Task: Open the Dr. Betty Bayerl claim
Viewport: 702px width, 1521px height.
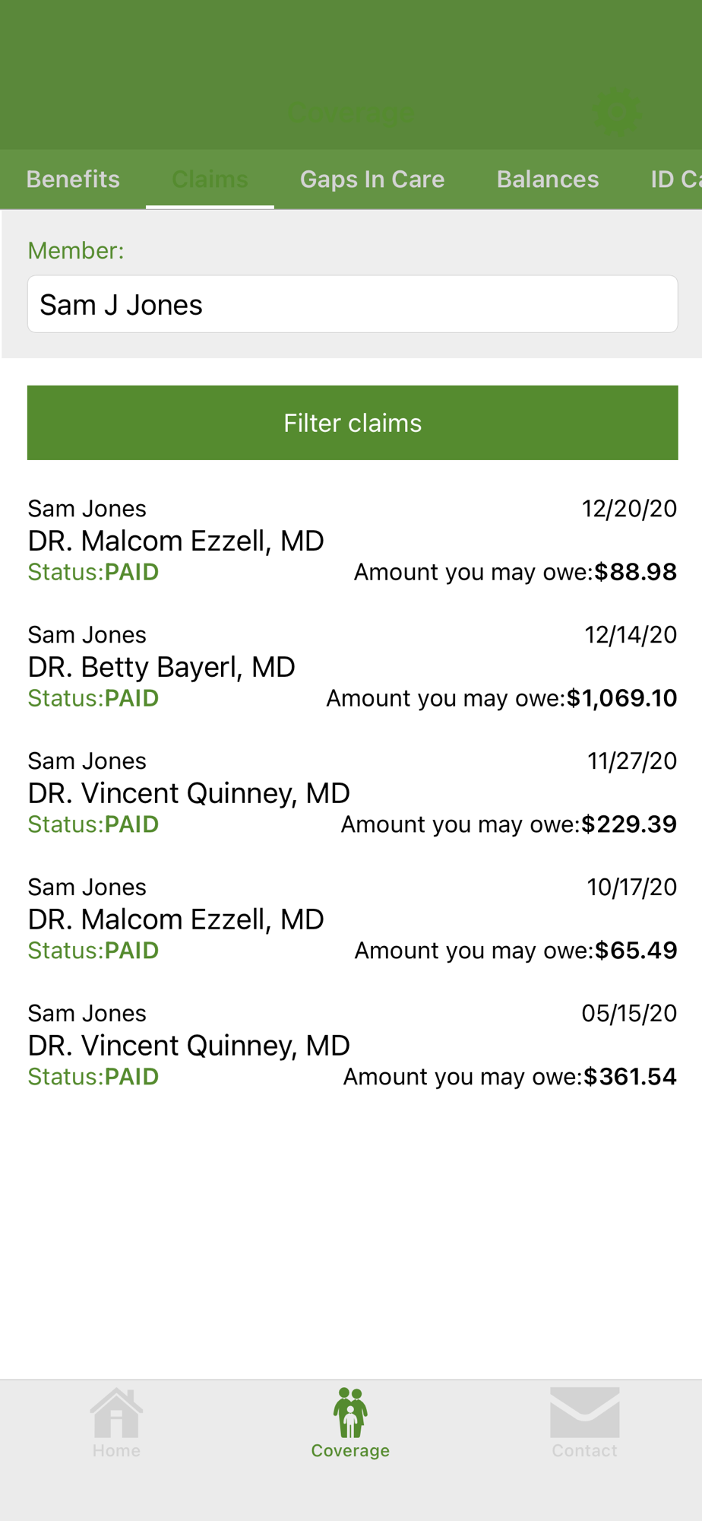Action: [353, 667]
